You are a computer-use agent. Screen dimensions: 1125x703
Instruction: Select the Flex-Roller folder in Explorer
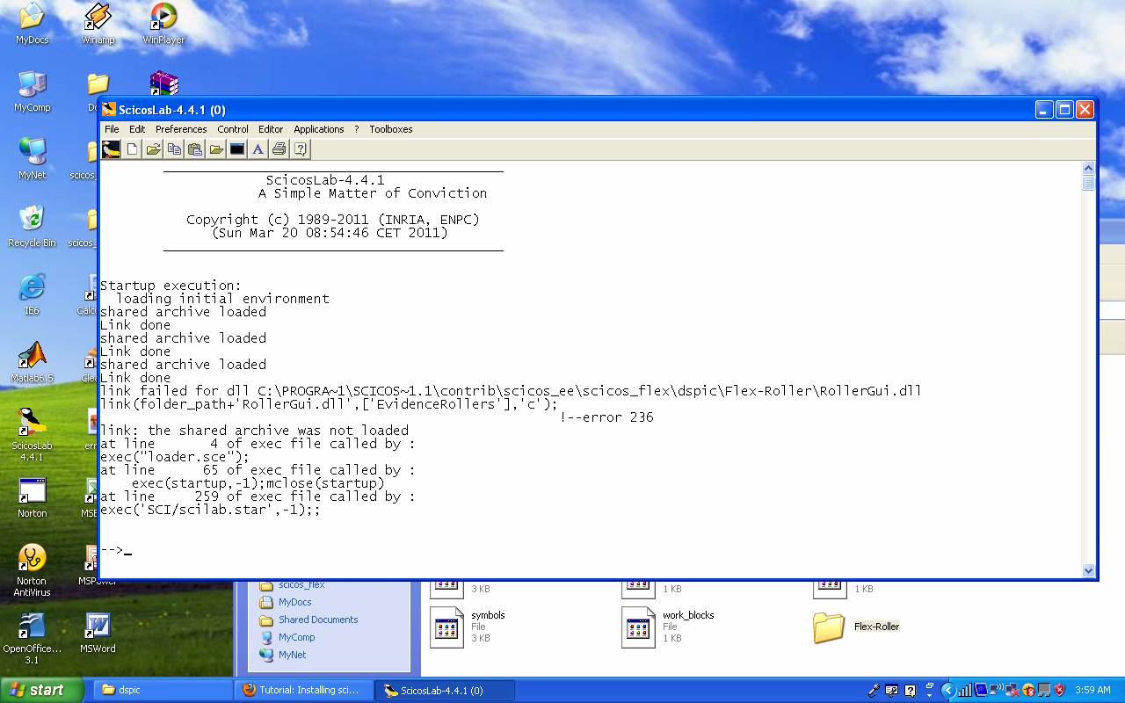pyautogui.click(x=856, y=627)
